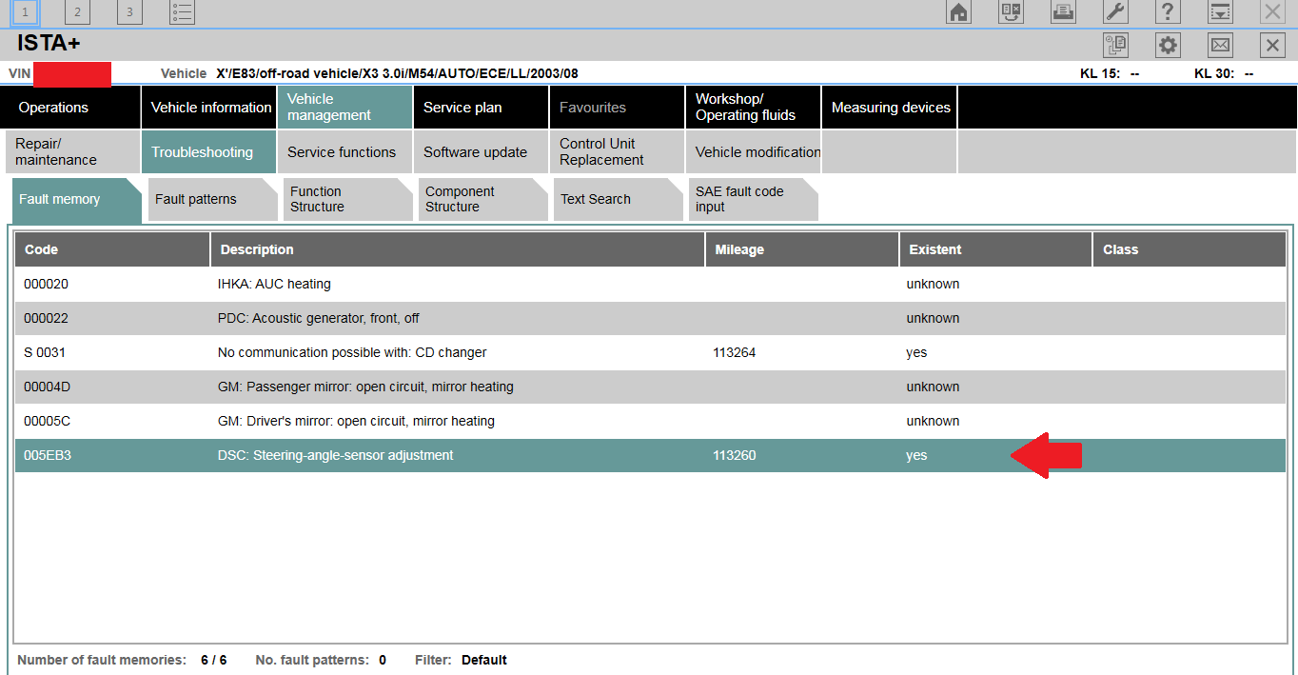The height and width of the screenshot is (675, 1298).
Task: Sort by Class column header
Action: coord(1189,249)
